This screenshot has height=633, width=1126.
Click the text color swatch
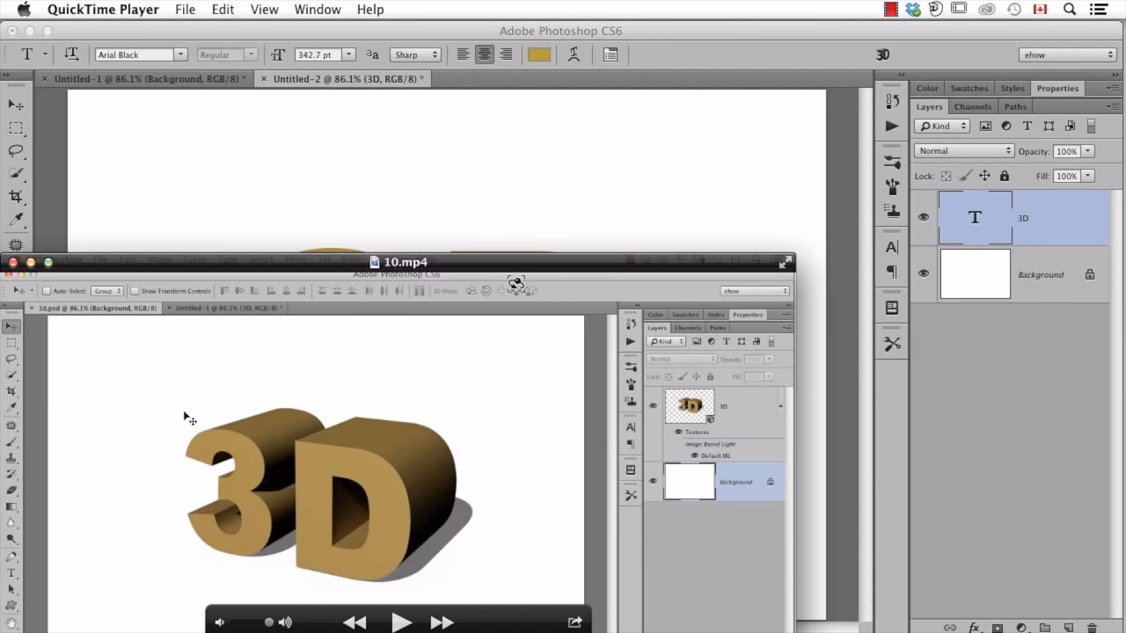tap(537, 54)
